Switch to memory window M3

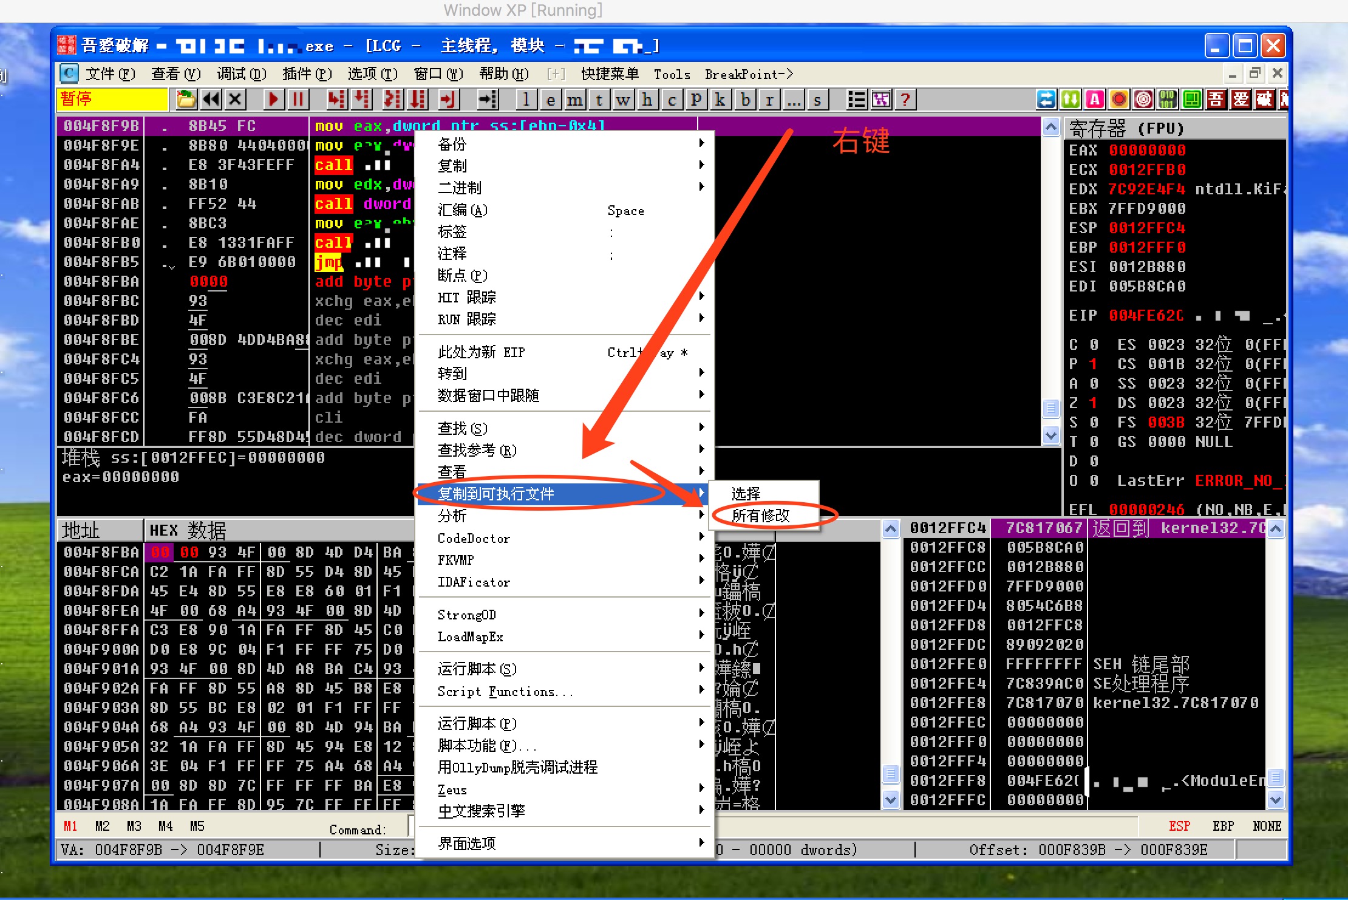coord(134,827)
